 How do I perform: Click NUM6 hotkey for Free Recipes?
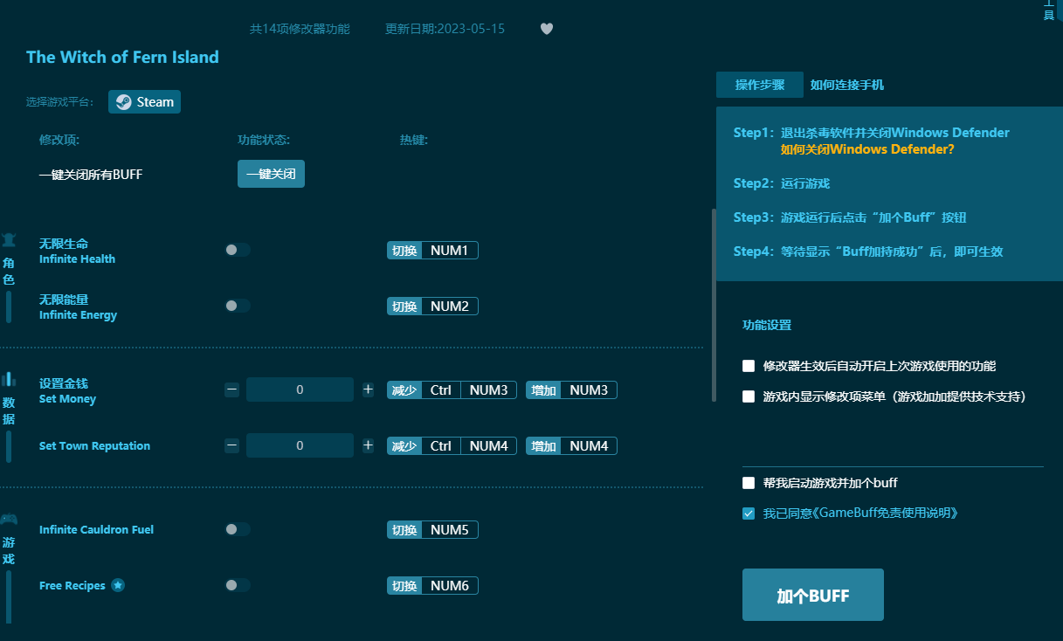(x=432, y=586)
